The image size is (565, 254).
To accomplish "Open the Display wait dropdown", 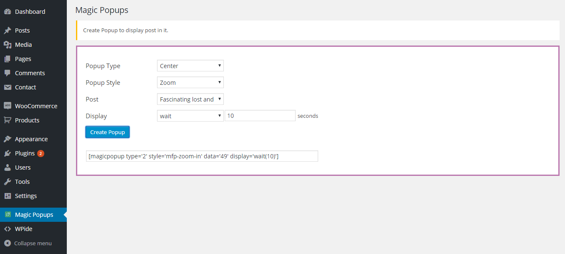I will point(190,116).
